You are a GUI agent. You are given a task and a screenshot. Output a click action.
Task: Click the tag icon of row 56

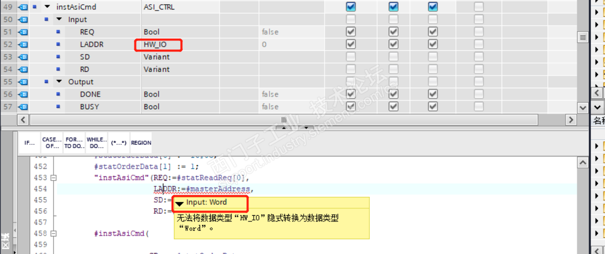[x=22, y=94]
